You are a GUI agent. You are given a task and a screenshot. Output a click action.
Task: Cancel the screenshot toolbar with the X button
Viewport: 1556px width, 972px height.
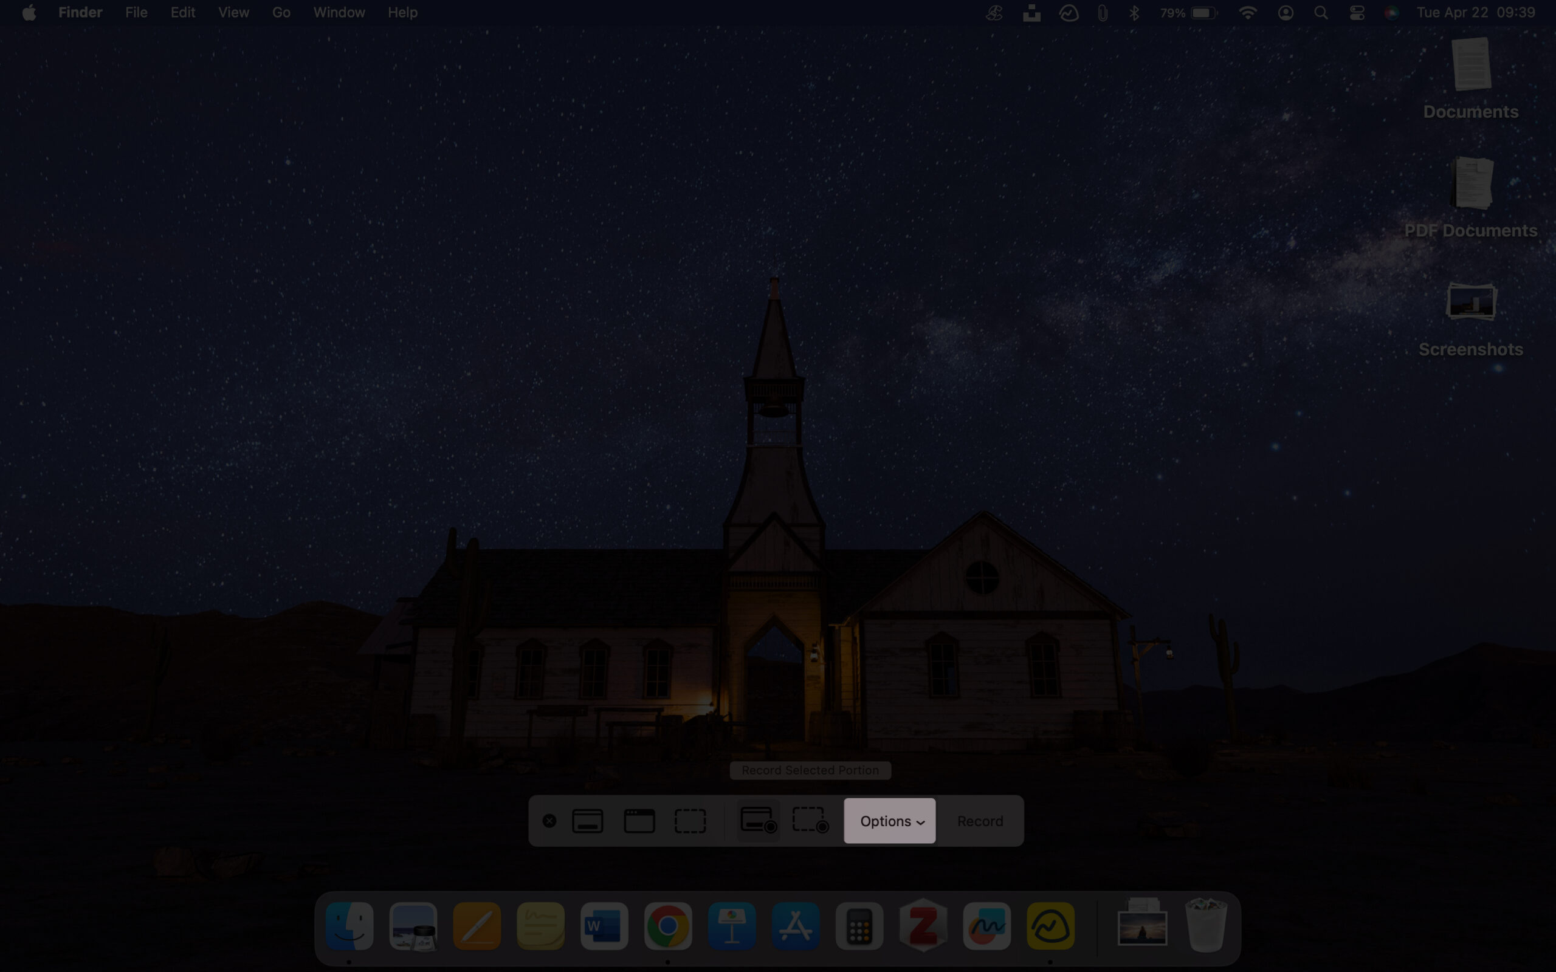(x=549, y=821)
